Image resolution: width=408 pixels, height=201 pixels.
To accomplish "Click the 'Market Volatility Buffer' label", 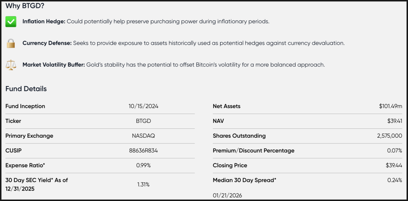I will (x=53, y=65).
